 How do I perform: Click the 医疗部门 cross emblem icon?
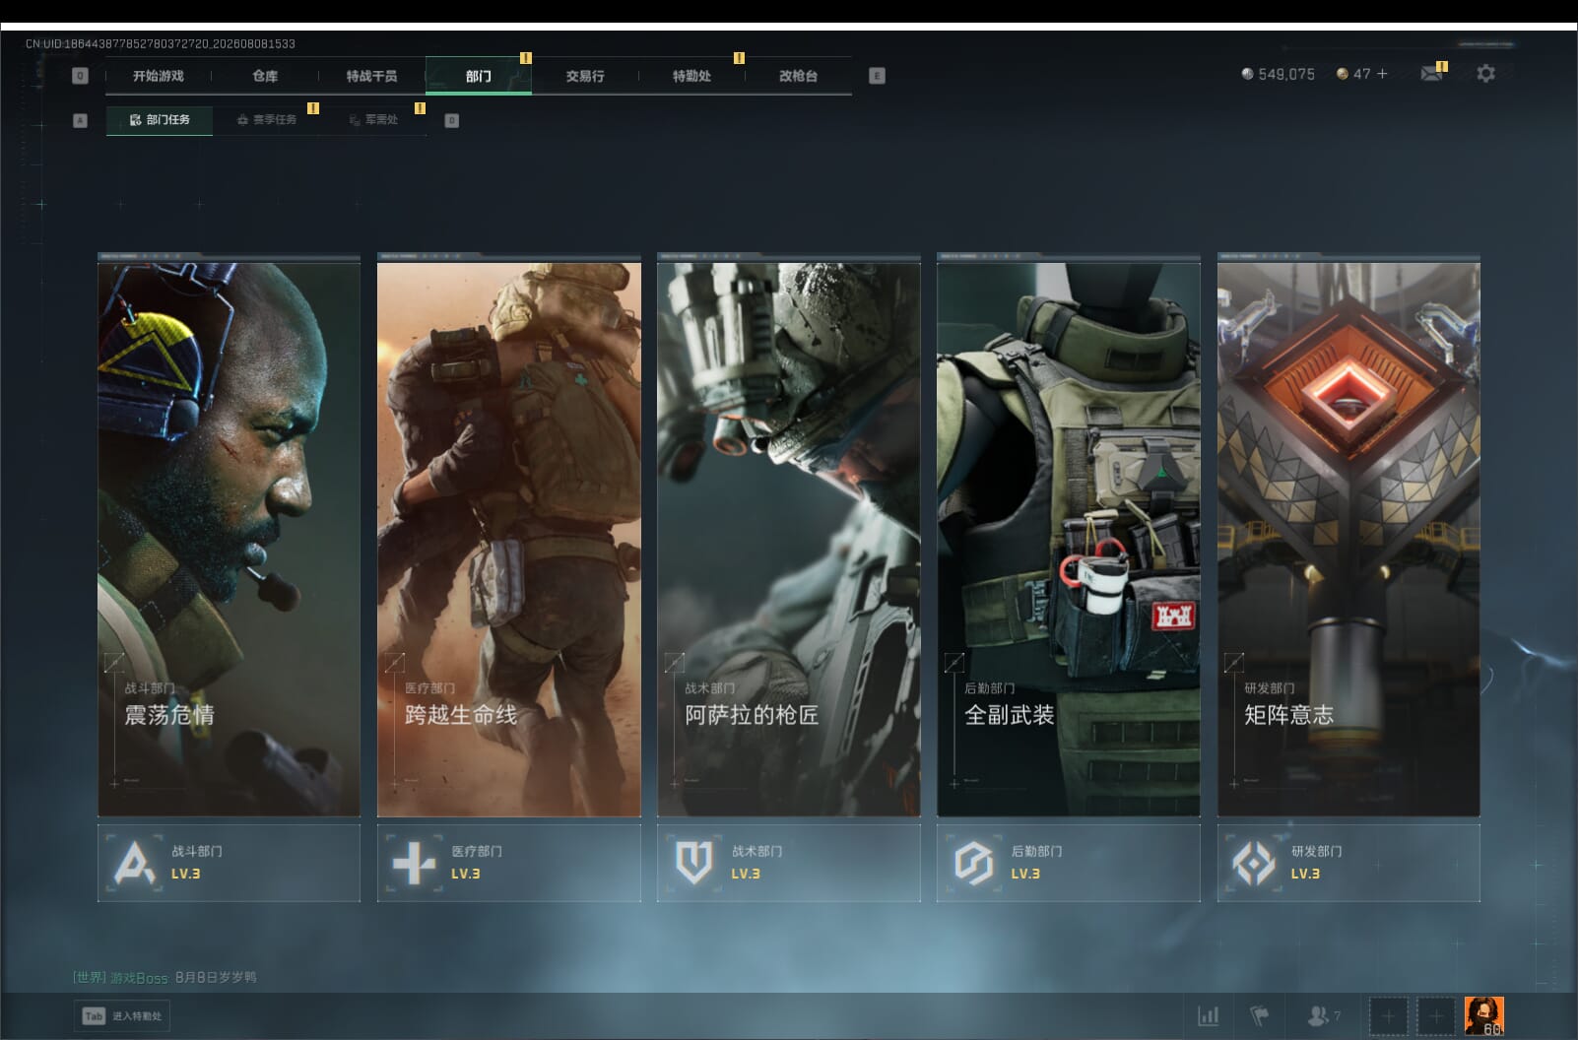point(414,863)
